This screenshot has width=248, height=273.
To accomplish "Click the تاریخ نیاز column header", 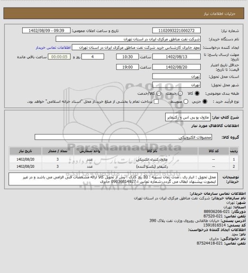I will point(26,151).
